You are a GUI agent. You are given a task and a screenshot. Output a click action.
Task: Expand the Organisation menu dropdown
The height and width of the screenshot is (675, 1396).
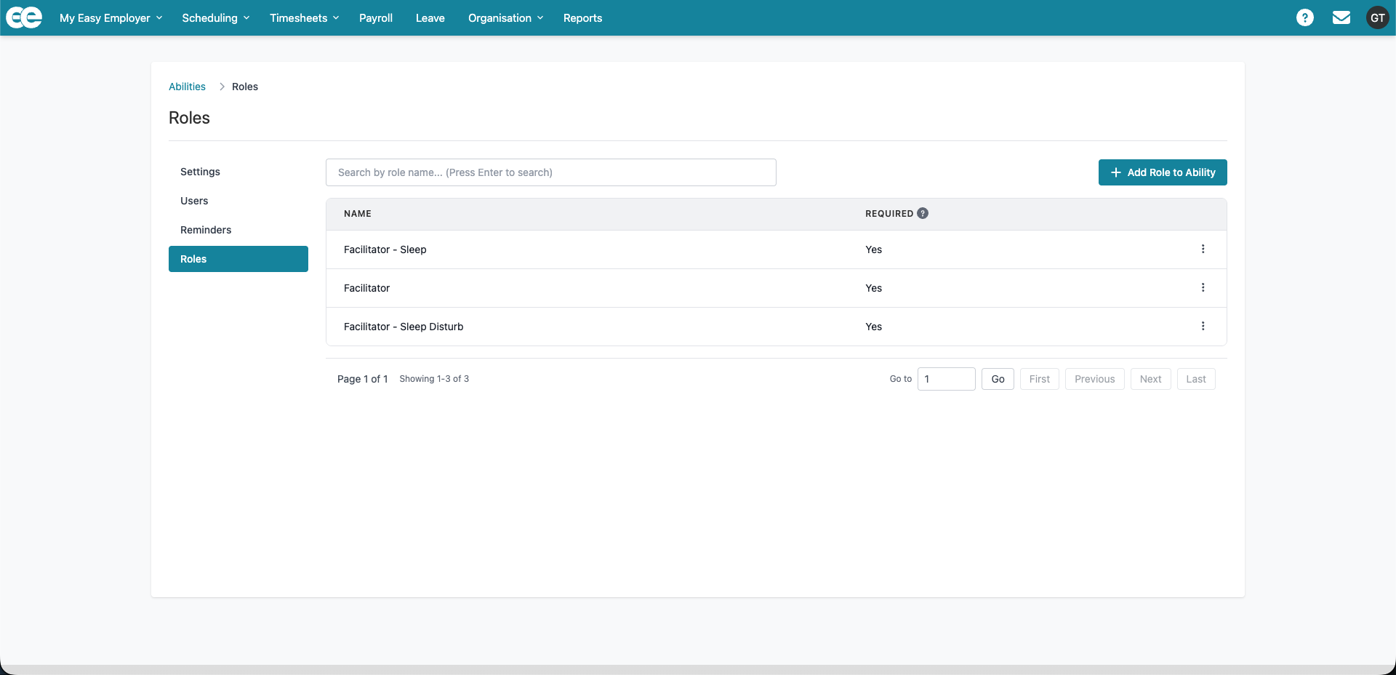pos(506,17)
